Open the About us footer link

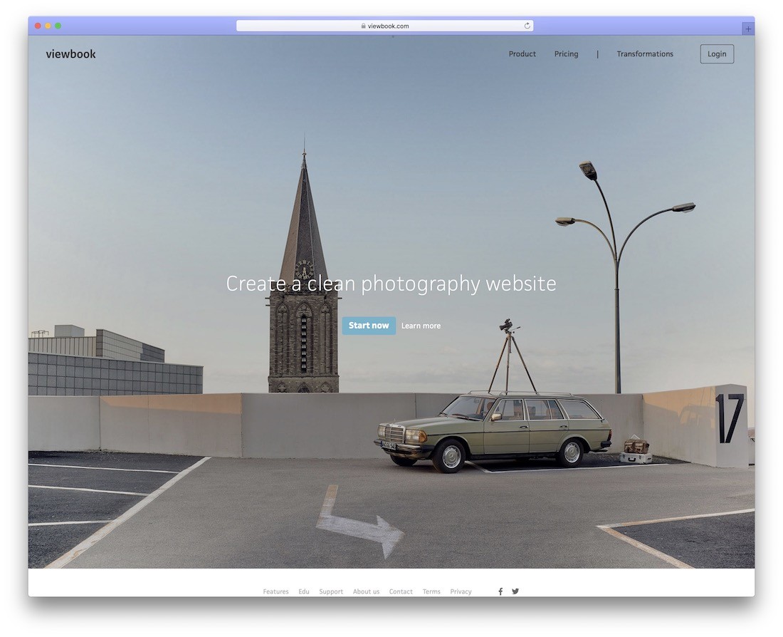pos(366,591)
